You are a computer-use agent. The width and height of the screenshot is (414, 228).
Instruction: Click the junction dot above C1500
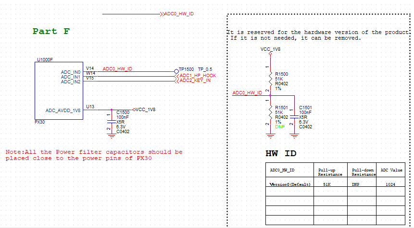112,110
